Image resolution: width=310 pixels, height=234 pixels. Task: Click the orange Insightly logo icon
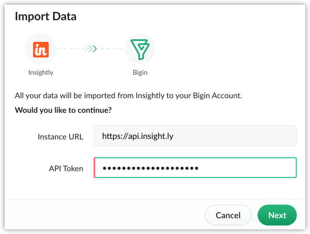point(41,50)
